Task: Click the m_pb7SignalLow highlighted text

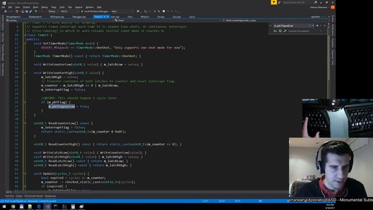Action: [x=62, y=106]
